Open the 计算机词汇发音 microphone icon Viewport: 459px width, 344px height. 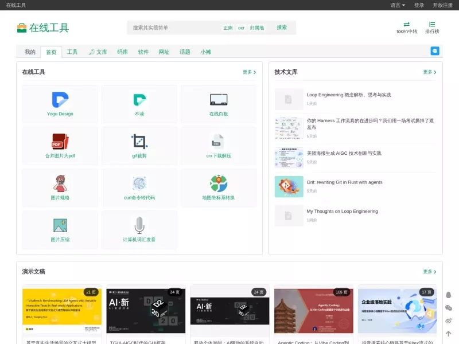tap(139, 225)
